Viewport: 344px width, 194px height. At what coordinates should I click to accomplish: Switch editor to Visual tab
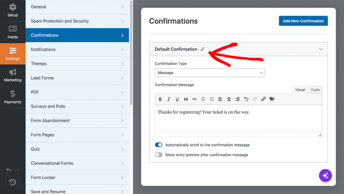click(x=300, y=90)
